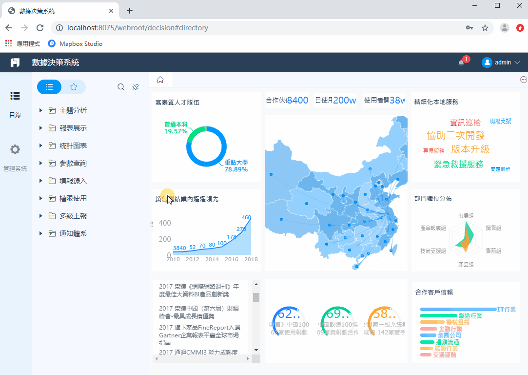Click the pin/unpin icon next to search

click(135, 86)
